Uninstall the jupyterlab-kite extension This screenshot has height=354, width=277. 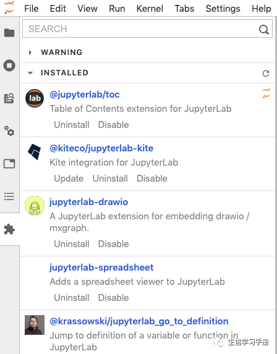pos(110,179)
